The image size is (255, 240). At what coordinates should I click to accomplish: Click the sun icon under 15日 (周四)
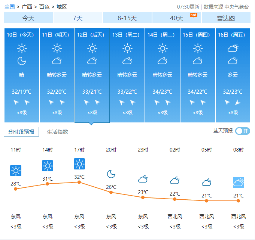(198, 48)
